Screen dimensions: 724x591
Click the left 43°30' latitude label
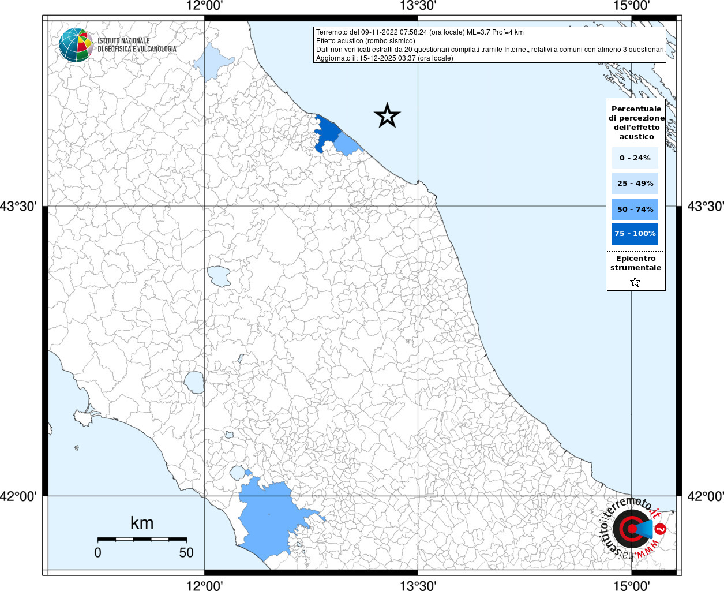click(x=18, y=206)
